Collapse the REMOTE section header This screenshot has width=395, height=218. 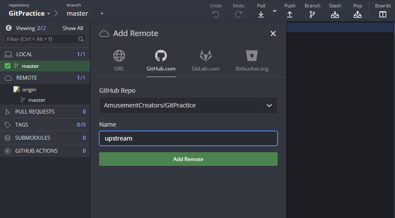(x=45, y=77)
